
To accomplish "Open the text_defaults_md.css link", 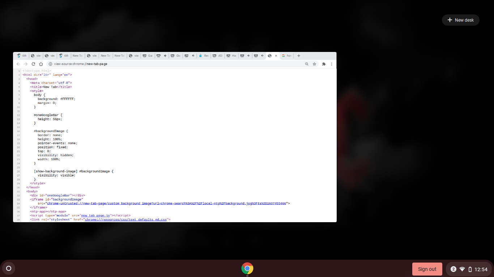I will point(125,219).
